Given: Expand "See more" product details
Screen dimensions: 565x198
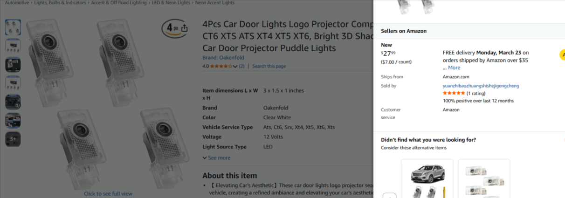Looking at the screenshot, I should (x=216, y=158).
